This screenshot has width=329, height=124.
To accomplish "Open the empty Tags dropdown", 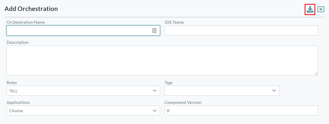I will click(219, 91).
